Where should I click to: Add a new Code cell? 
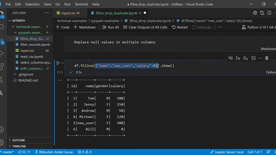click(63, 27)
